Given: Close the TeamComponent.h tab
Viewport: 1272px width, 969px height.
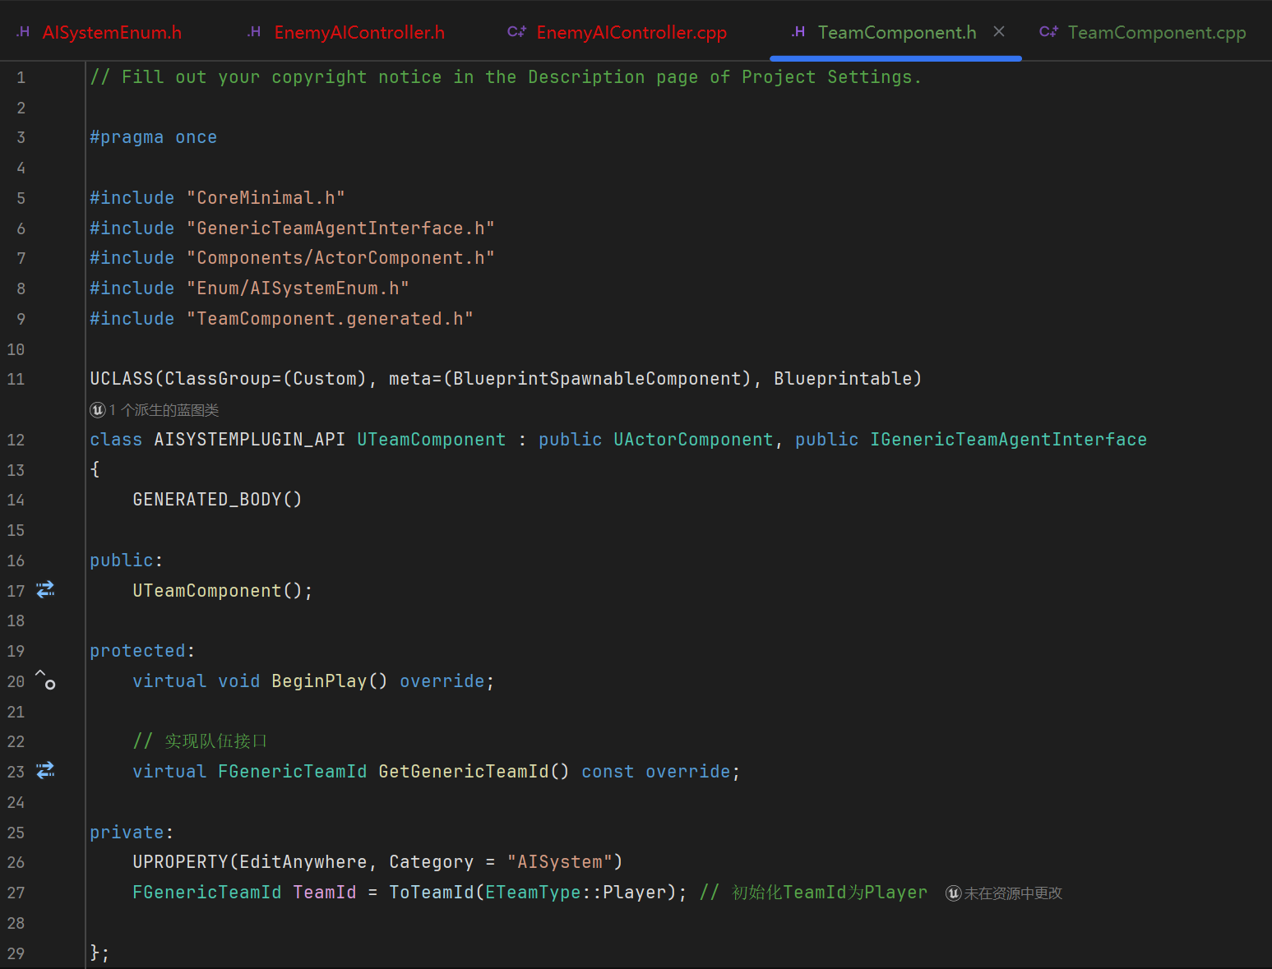Looking at the screenshot, I should point(999,31).
